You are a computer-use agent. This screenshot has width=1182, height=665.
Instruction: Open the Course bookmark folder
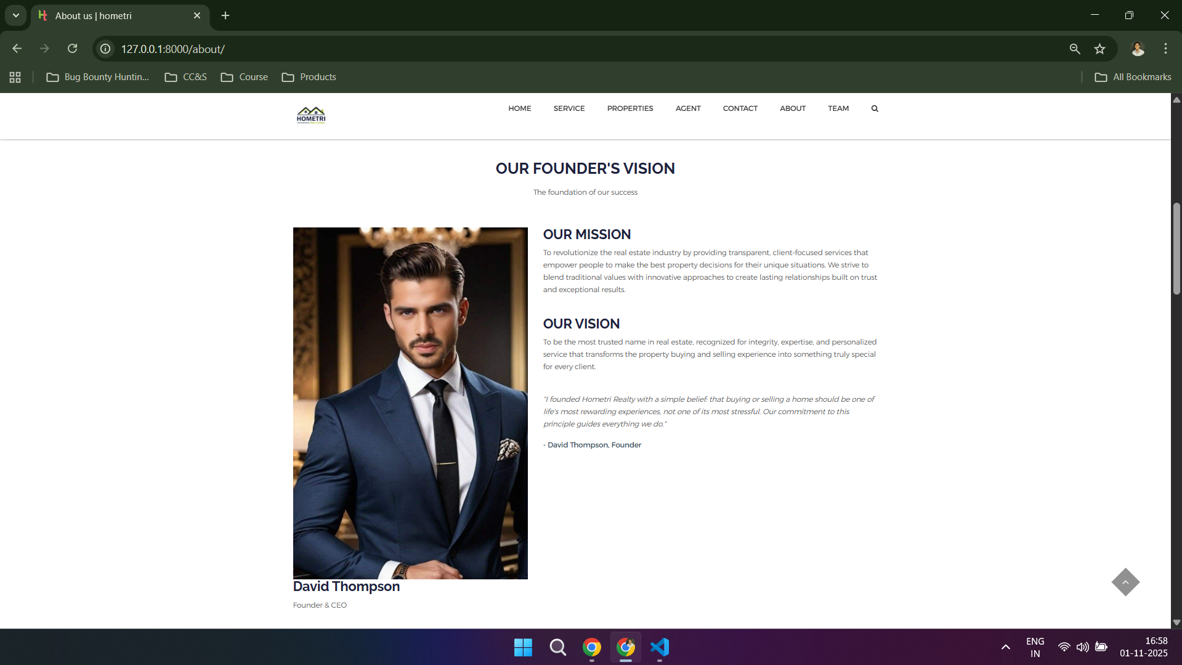245,77
